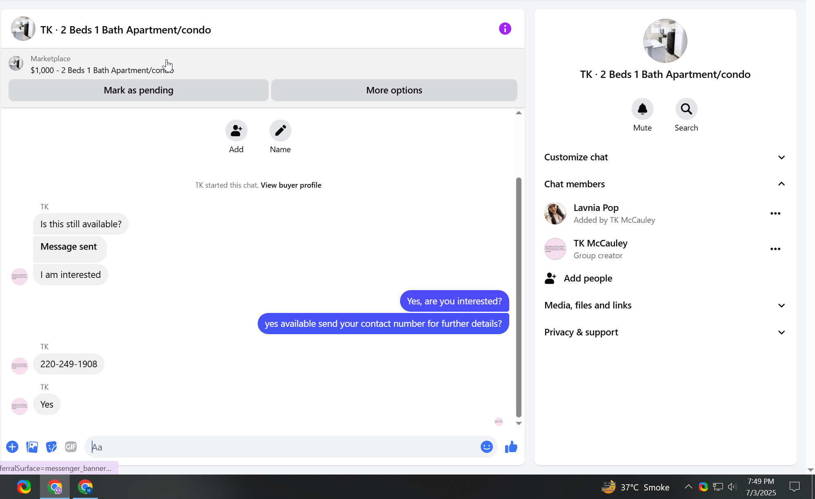
Task: Open the View buyer profile link
Action: [291, 185]
